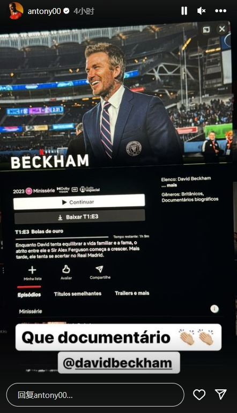This screenshot has height=413, width=237.
Task: Open the three-dot story options menu
Action: (220, 11)
